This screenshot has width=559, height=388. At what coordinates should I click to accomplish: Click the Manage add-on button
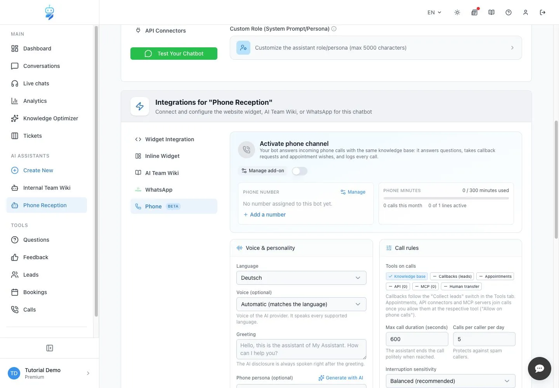click(x=263, y=171)
